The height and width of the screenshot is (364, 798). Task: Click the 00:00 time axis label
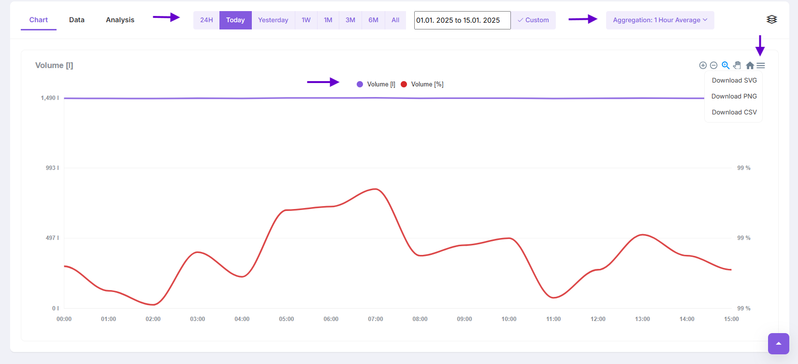(64, 319)
